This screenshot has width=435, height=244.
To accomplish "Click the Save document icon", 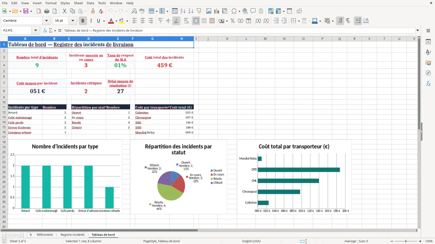I will (26, 11).
